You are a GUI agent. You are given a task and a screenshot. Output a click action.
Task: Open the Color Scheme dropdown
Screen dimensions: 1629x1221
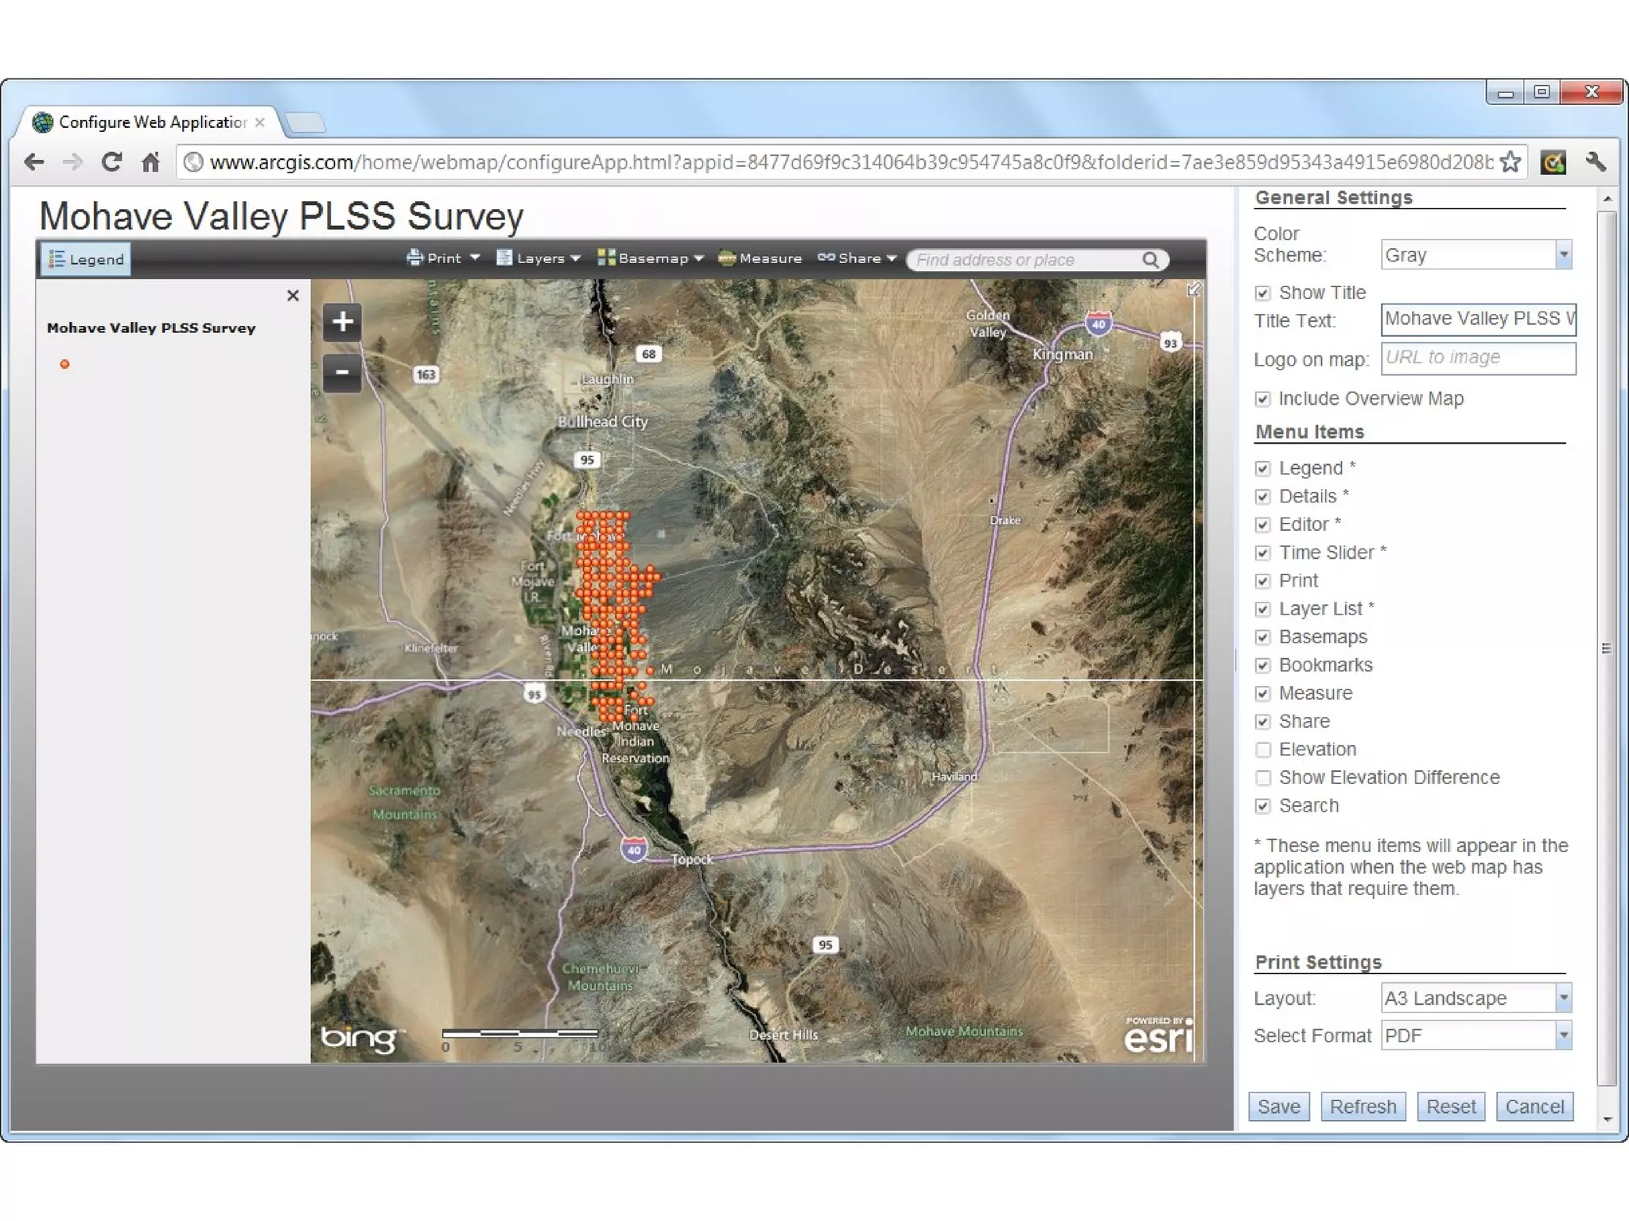click(x=1563, y=255)
